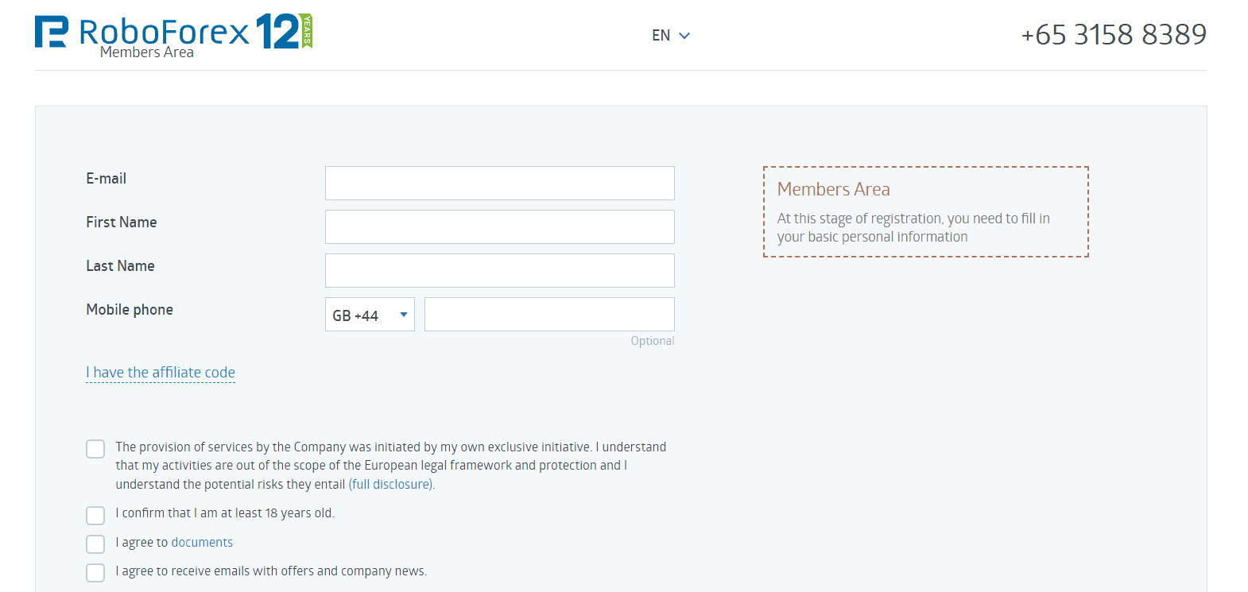The height and width of the screenshot is (592, 1248).
Task: Check the provision of services initiative checkbox
Action: tap(95, 449)
